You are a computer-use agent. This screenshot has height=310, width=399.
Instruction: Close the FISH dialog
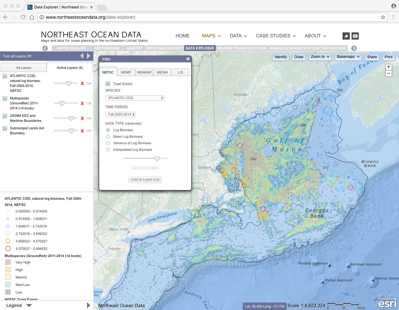click(x=188, y=59)
